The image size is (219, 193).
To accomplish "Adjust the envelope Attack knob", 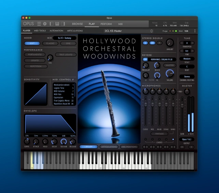I will click(x=36, y=142).
